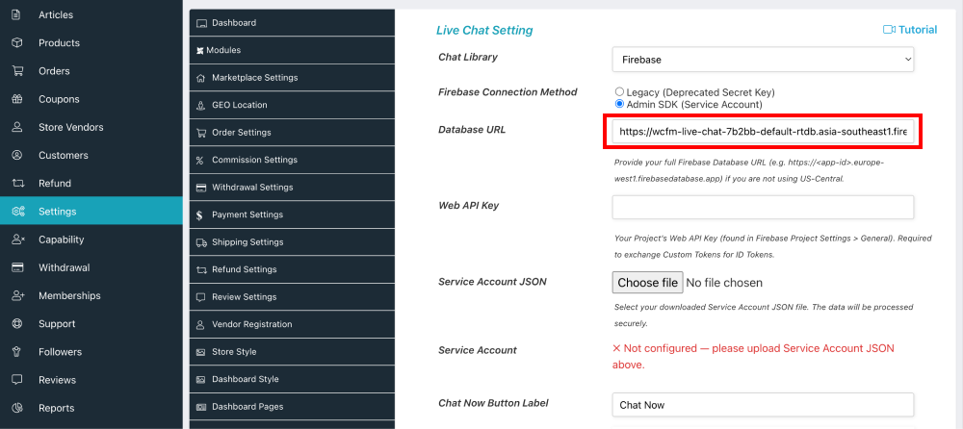
Task: Click the Tutorial video camera icon
Action: (889, 30)
